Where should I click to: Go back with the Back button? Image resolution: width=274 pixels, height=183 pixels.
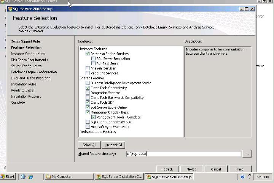[x=168, y=169]
